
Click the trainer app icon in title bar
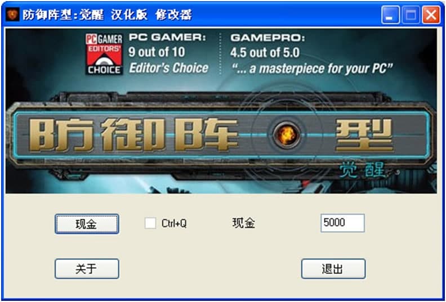coord(12,15)
